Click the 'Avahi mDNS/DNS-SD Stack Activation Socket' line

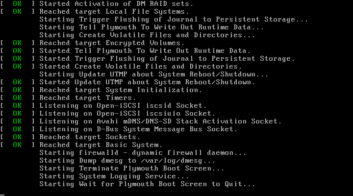(141, 122)
